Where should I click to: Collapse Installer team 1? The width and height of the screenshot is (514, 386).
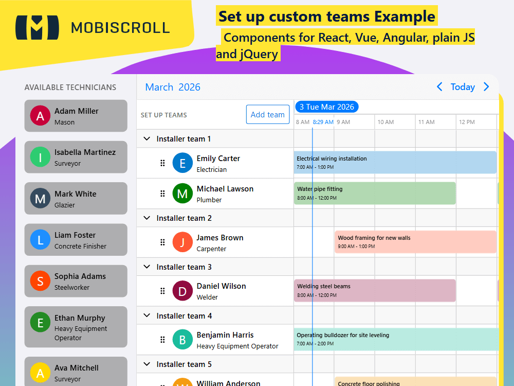[146, 138]
